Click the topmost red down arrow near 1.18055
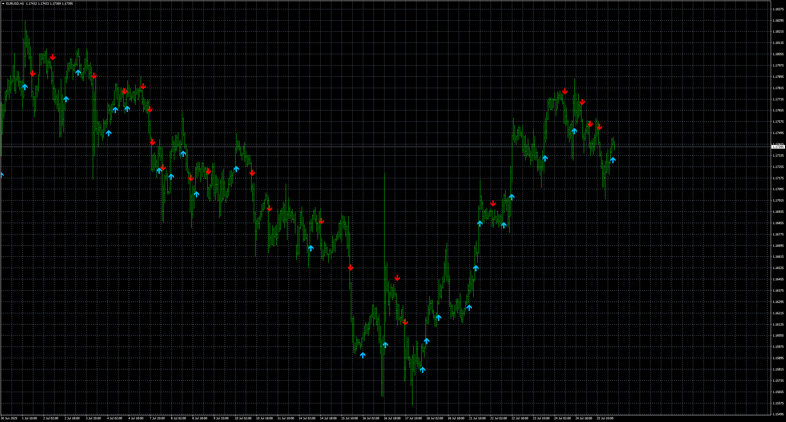The image size is (786, 422). 53,57
